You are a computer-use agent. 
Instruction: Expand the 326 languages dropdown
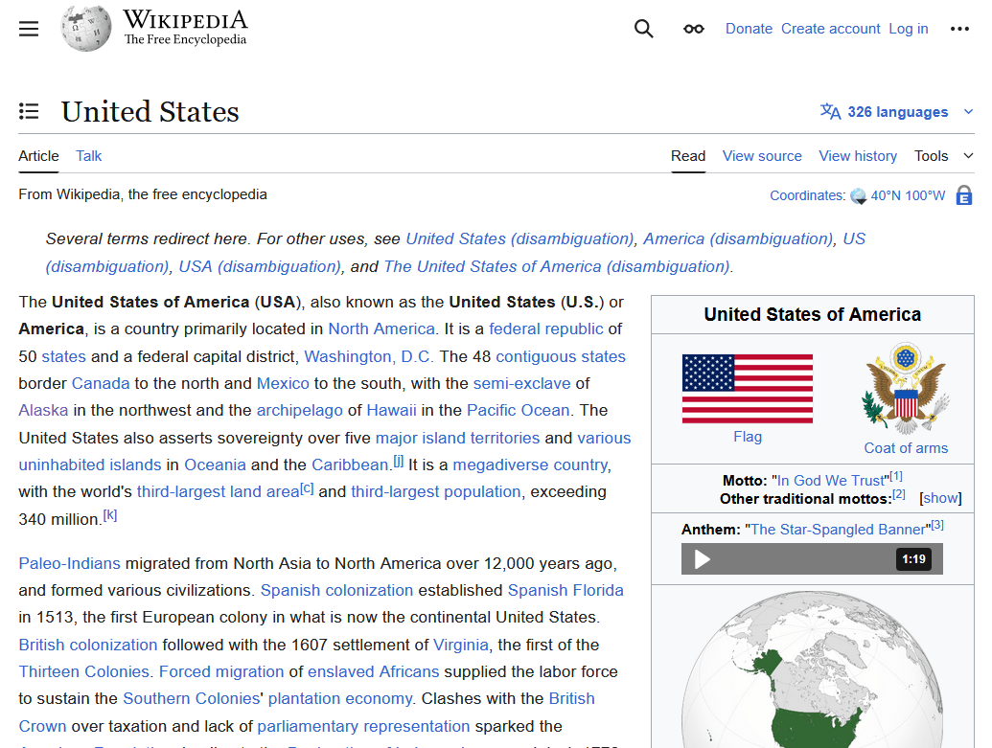[x=885, y=112]
